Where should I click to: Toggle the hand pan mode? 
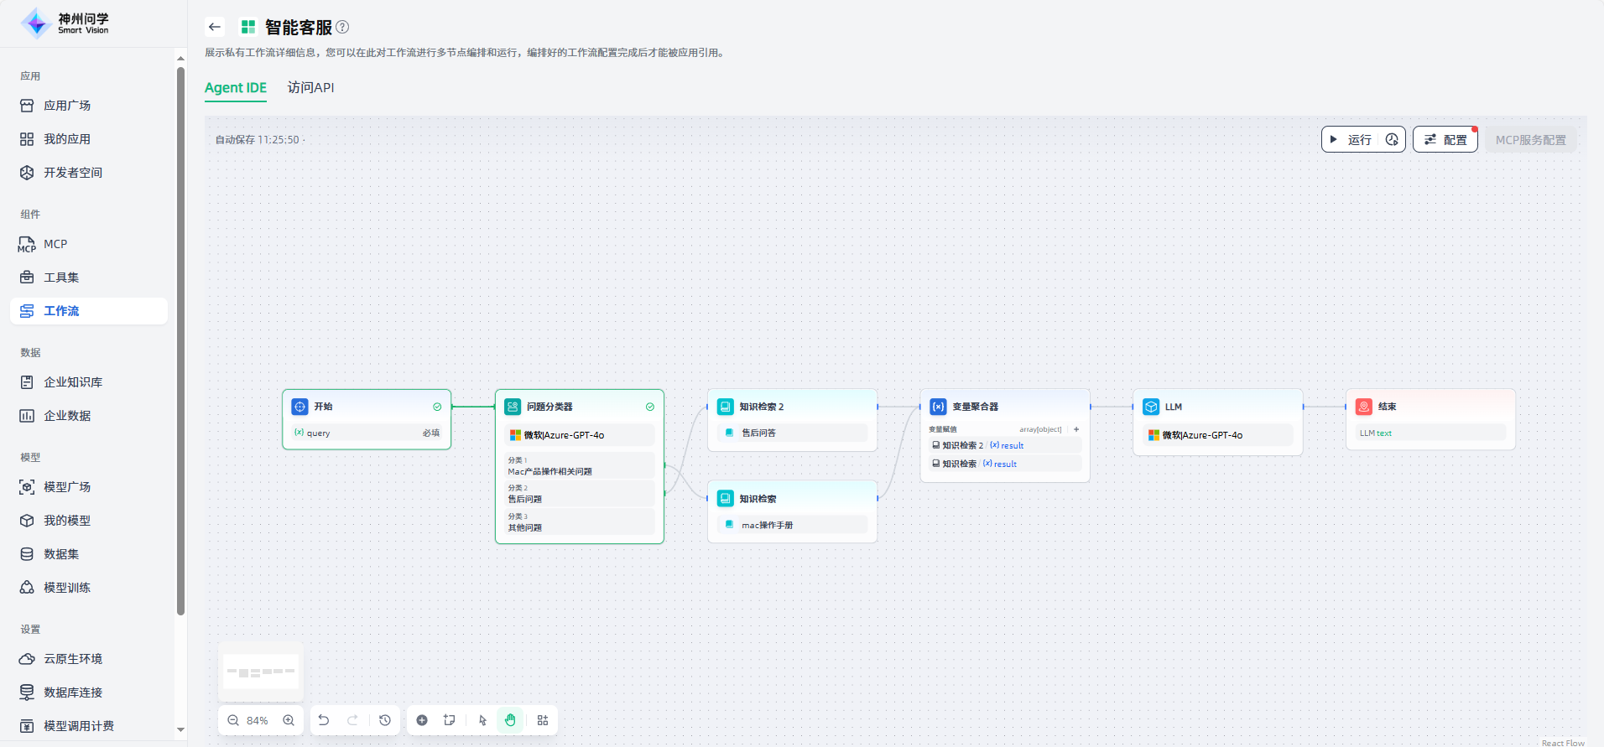point(510,720)
